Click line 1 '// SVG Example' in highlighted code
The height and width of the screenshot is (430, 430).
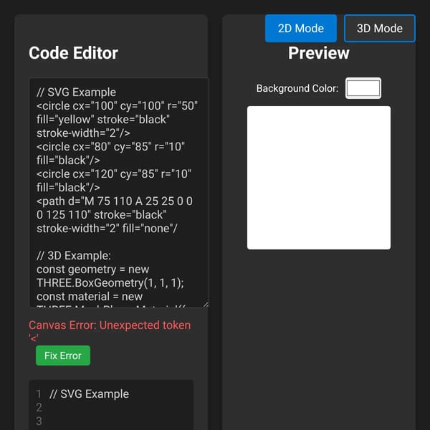(89, 393)
